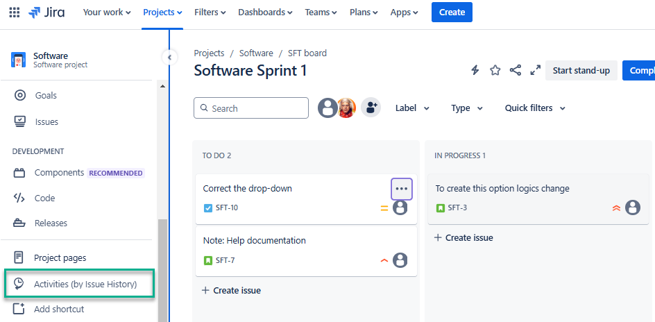Click the Start stand-up button
The height and width of the screenshot is (322, 655).
pos(581,71)
